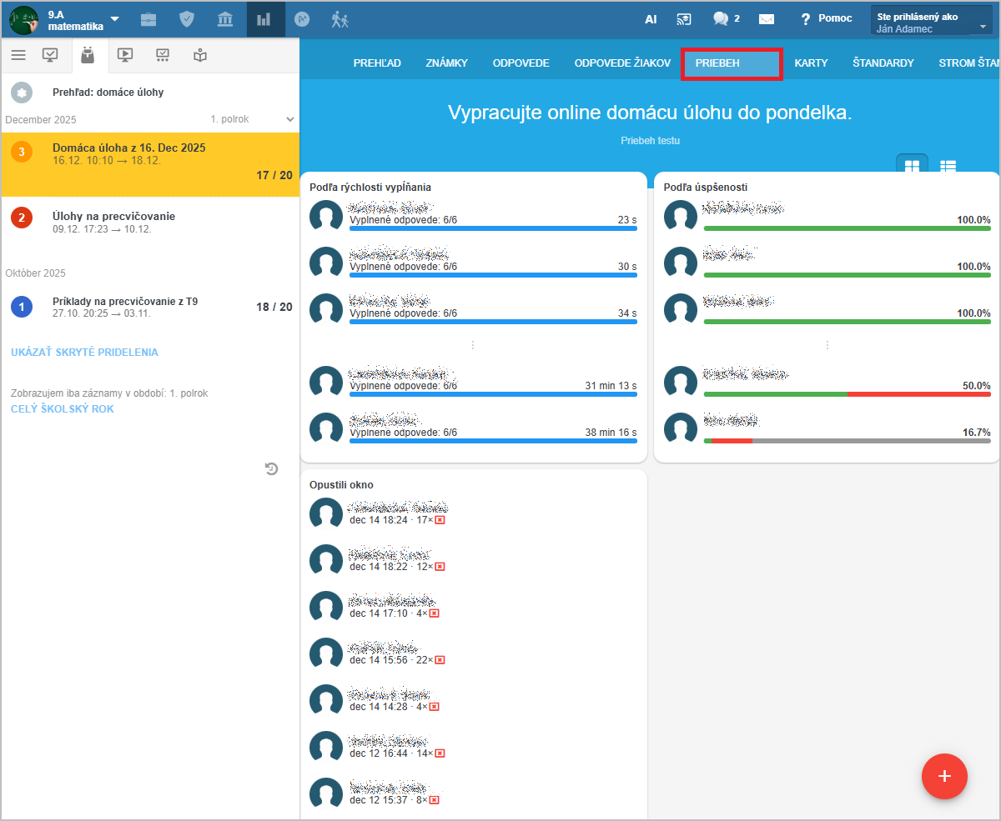Open the envelope messages icon
The width and height of the screenshot is (1001, 821).
pyautogui.click(x=767, y=19)
